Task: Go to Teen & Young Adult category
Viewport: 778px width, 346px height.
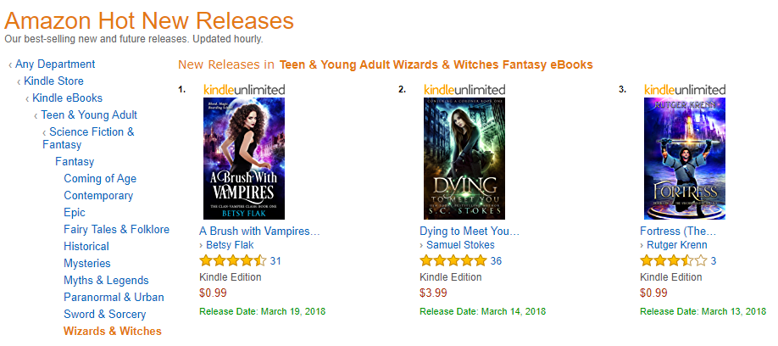Action: (x=89, y=115)
